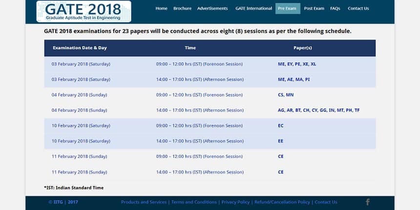Click 11 February 2018 date in afternoon row

[x=79, y=172]
